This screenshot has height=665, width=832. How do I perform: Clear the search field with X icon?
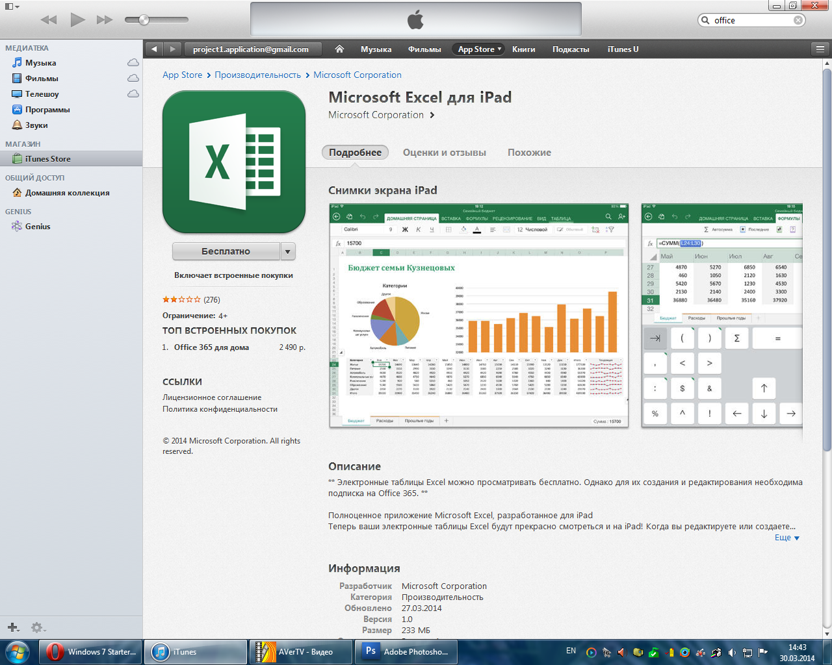click(x=798, y=20)
